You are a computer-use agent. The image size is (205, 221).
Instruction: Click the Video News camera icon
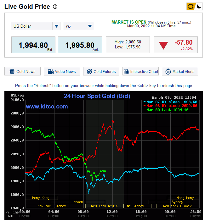click(51, 71)
